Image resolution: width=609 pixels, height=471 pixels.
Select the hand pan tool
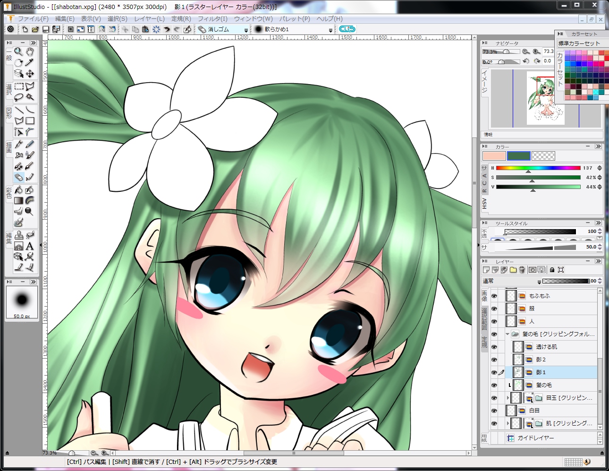30,51
